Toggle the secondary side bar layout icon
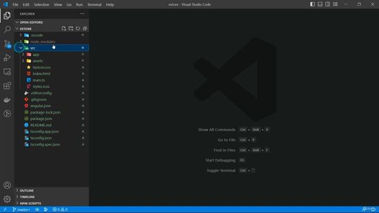Screen dimensions: 379x213 point(327,4)
